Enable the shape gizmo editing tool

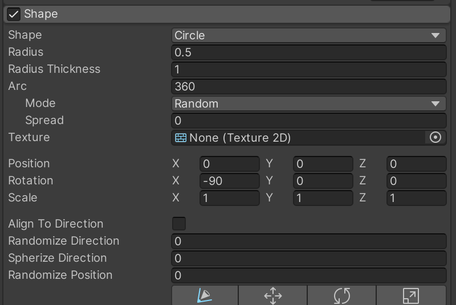[x=205, y=295]
